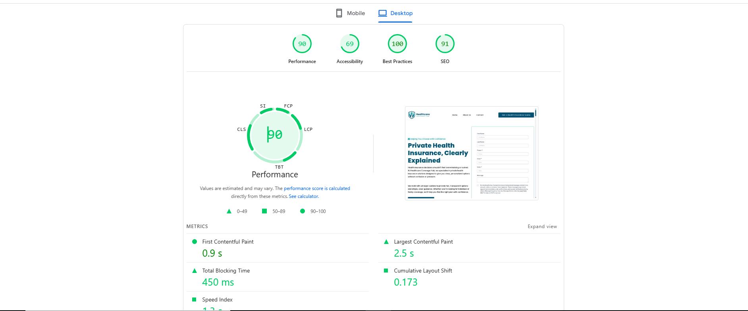
Task: Open the 'performance score is calculated' link
Action: pyautogui.click(x=317, y=188)
